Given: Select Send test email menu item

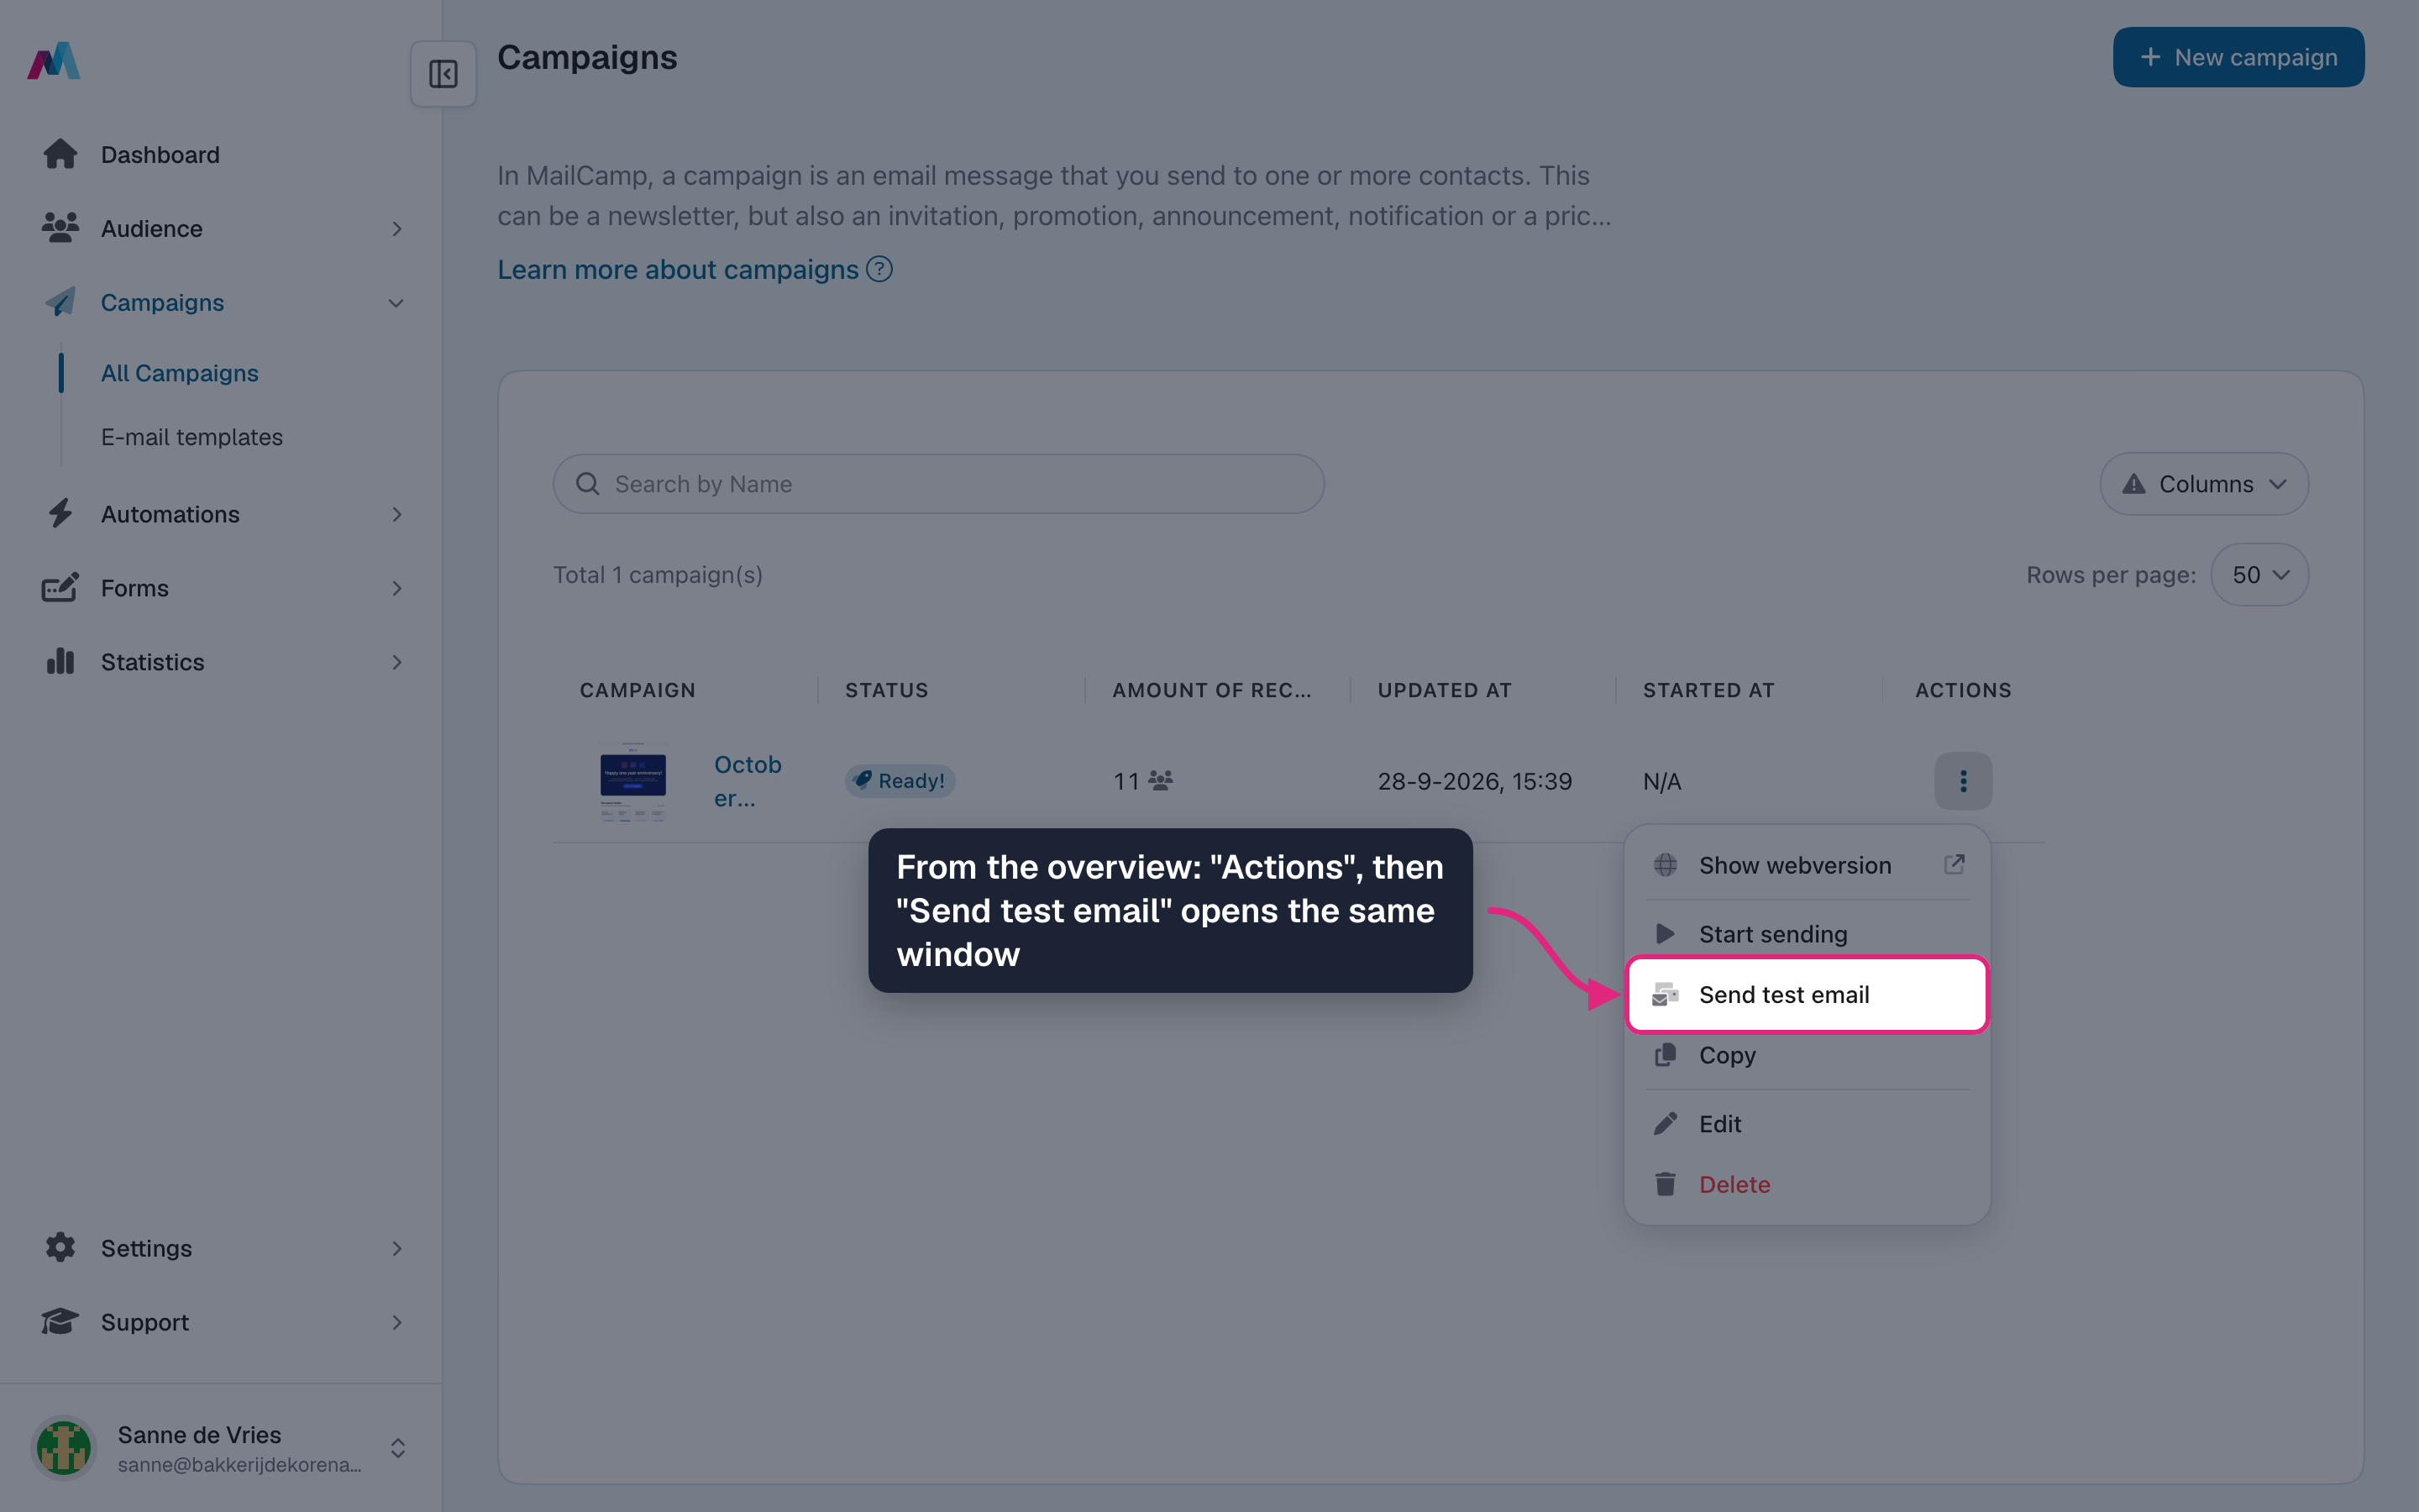Looking at the screenshot, I should (x=1808, y=995).
